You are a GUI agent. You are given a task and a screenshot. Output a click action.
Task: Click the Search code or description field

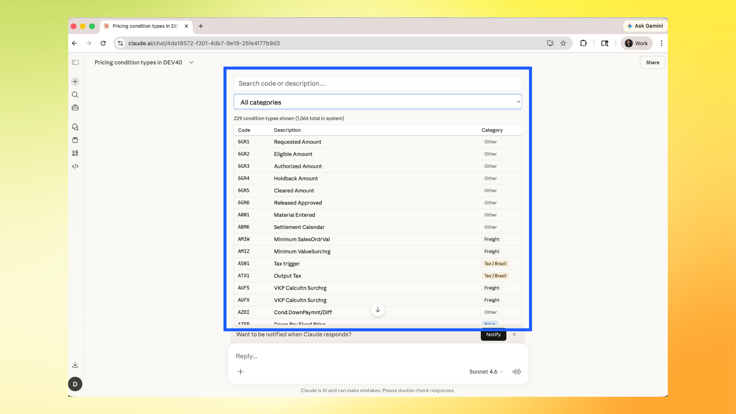[378, 83]
